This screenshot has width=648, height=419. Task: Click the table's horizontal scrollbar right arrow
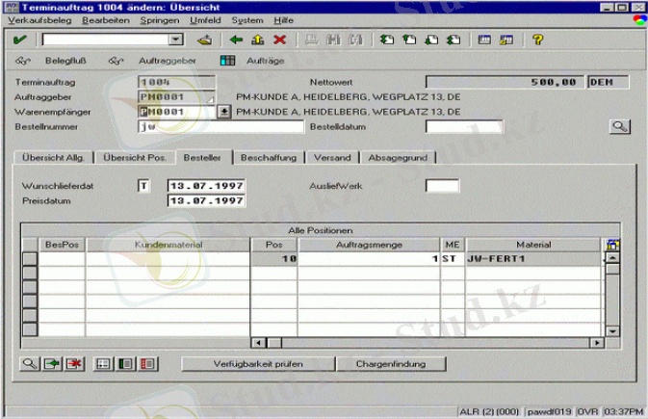coord(598,341)
